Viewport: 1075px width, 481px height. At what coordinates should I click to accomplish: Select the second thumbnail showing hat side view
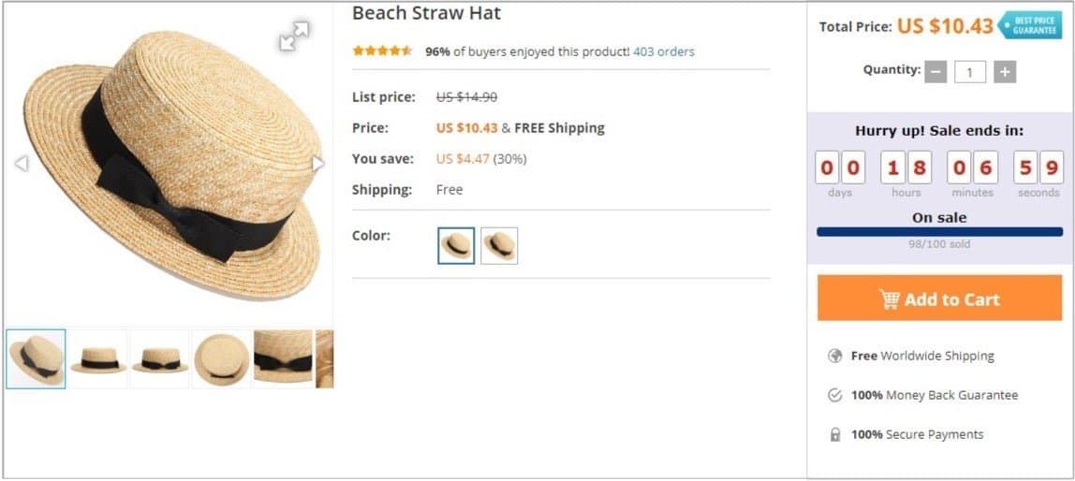click(98, 358)
